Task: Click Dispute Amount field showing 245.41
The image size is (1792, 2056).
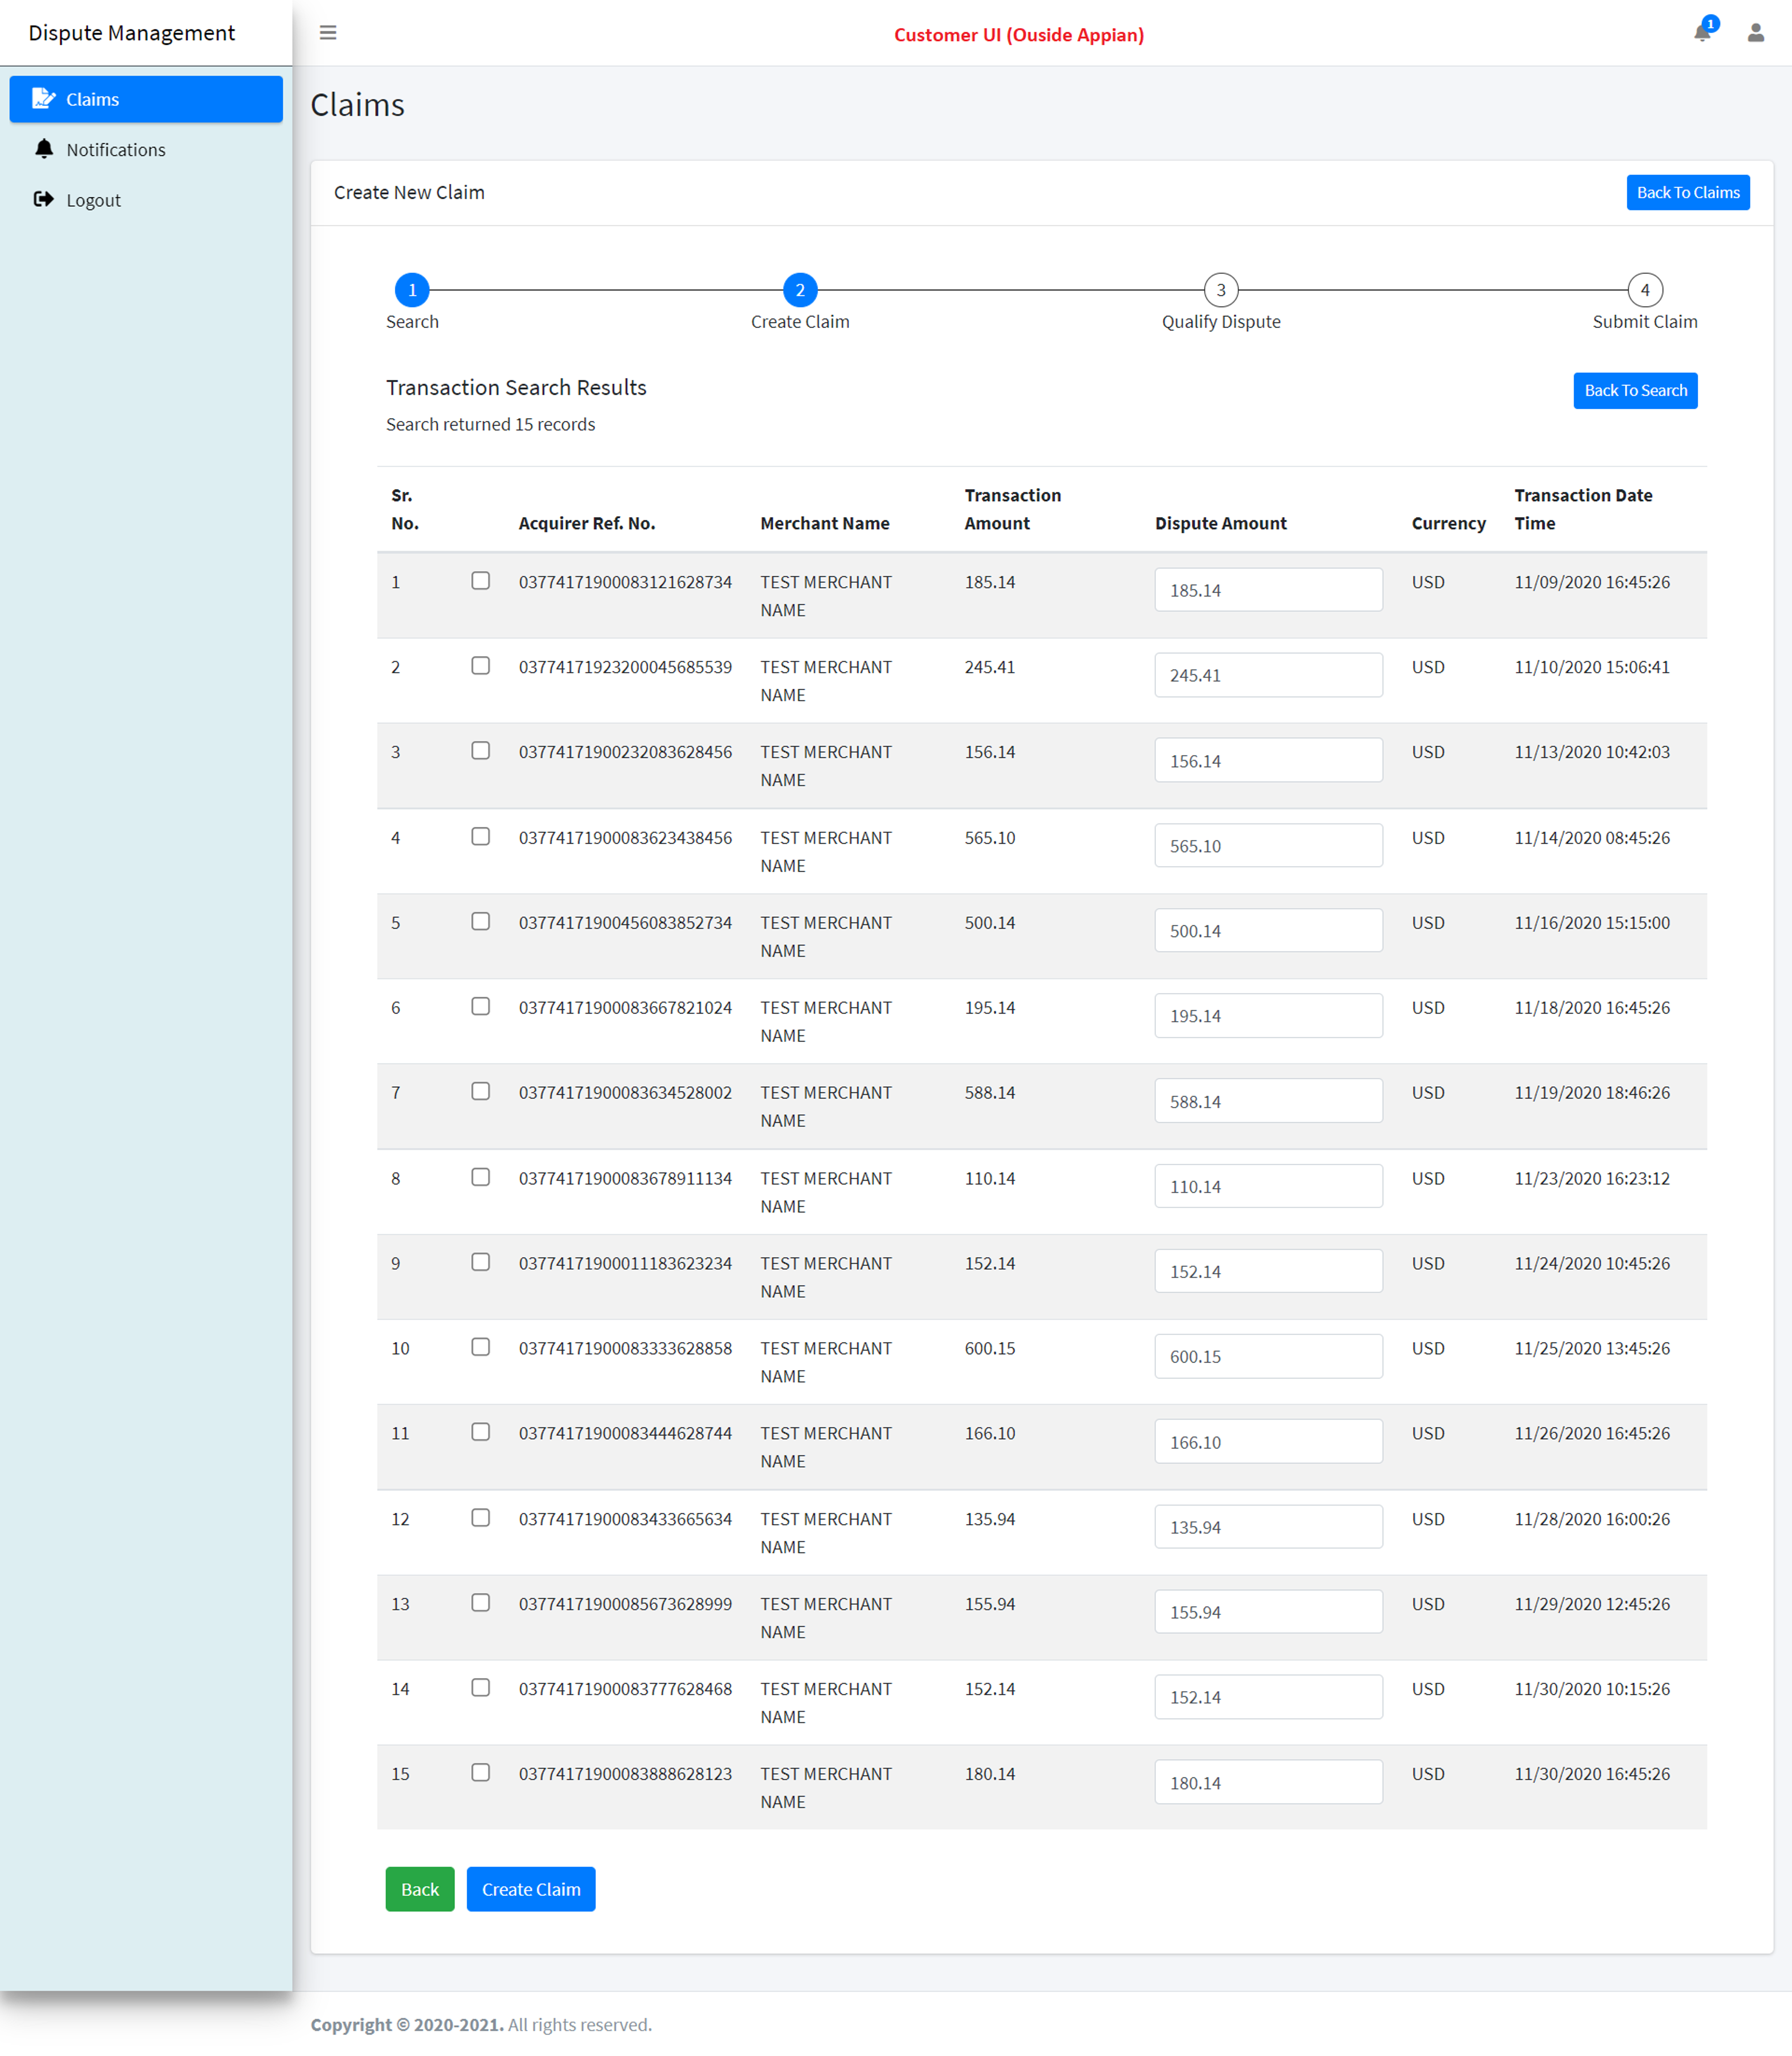Action: [1268, 675]
